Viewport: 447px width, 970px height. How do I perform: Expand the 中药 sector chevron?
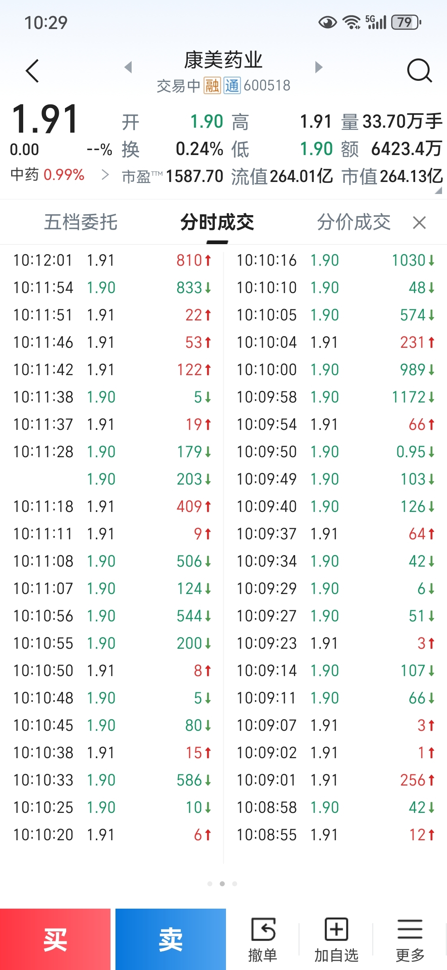(x=106, y=175)
